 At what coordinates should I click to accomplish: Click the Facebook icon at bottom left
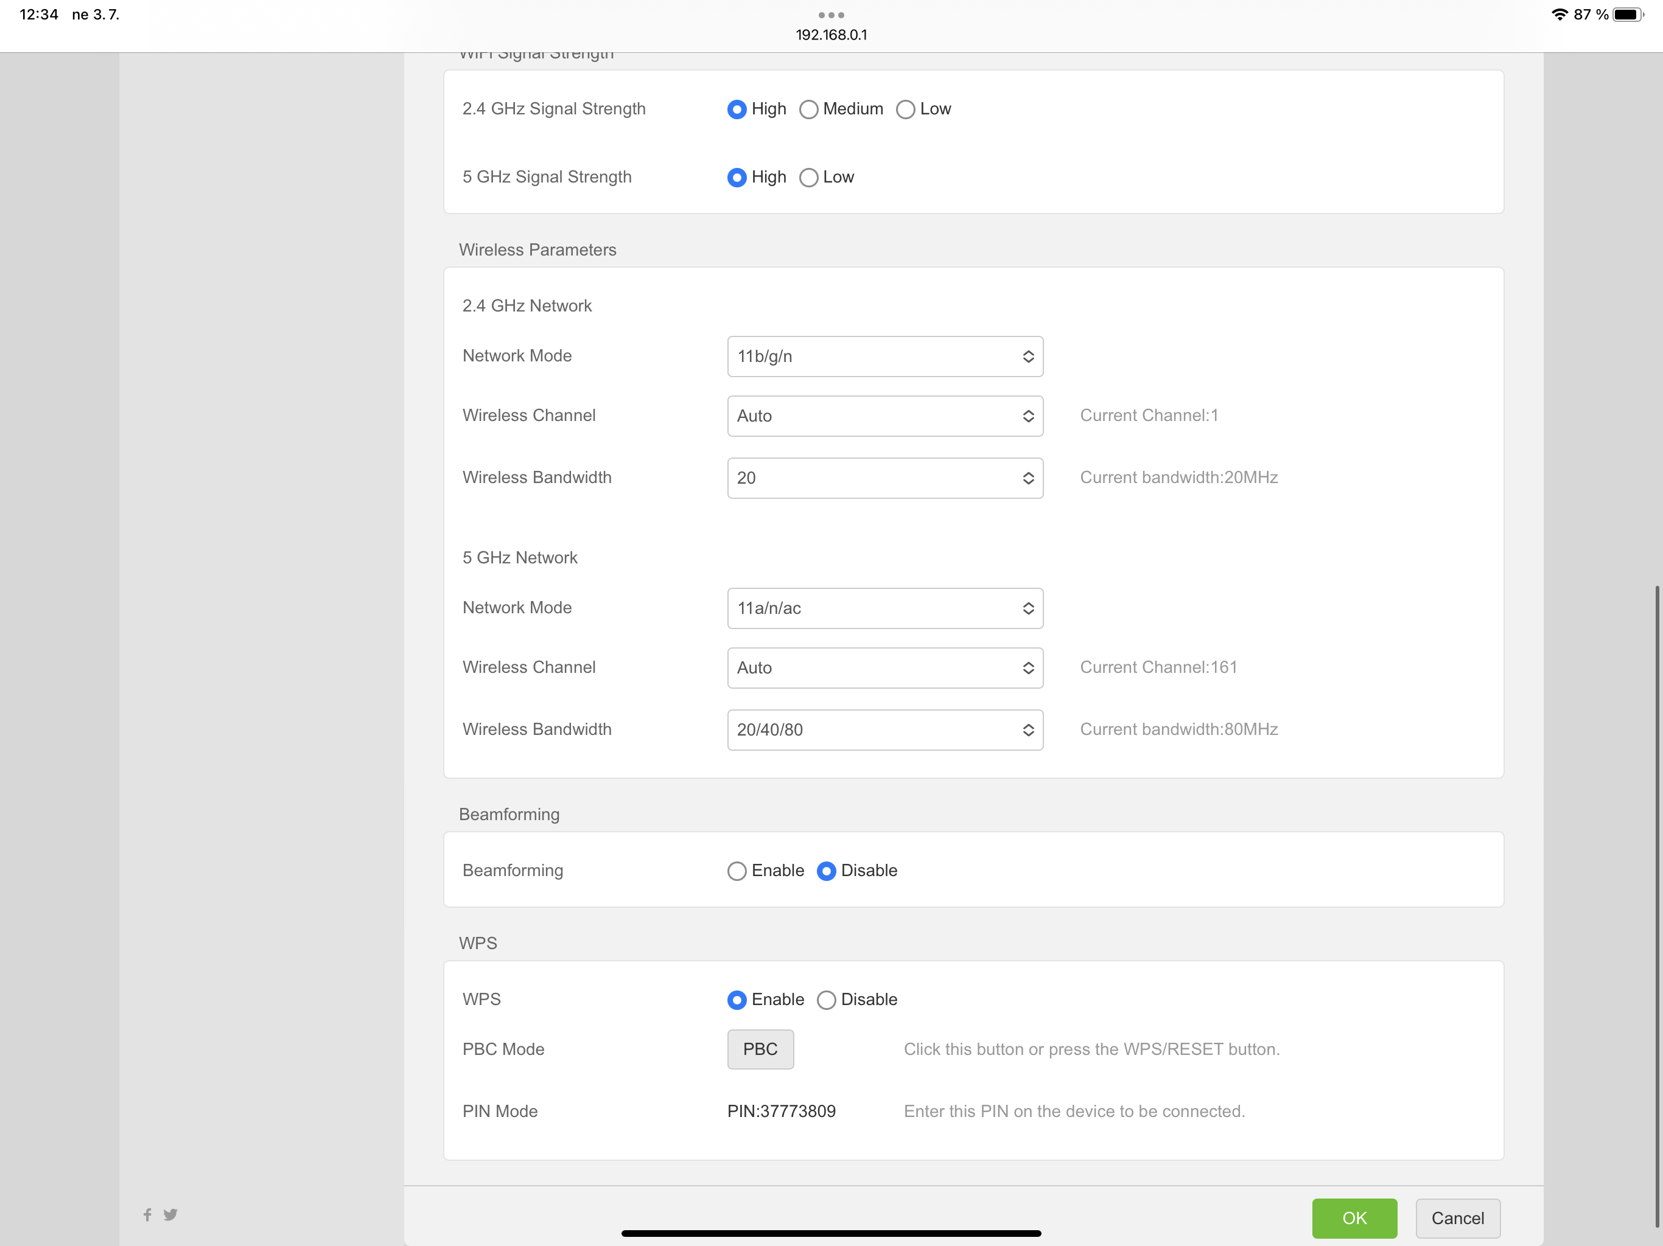(x=148, y=1212)
